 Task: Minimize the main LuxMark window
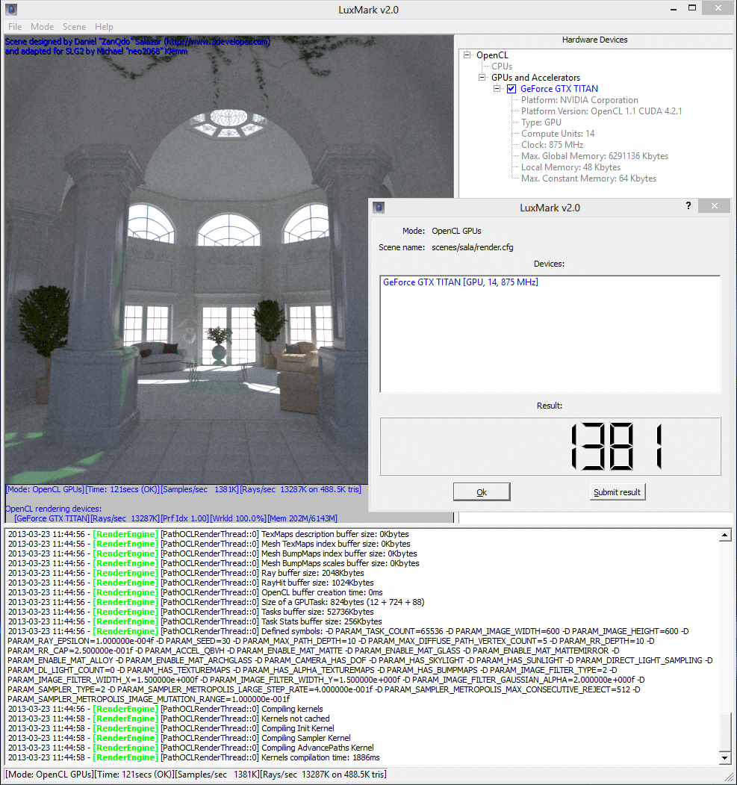coord(674,8)
